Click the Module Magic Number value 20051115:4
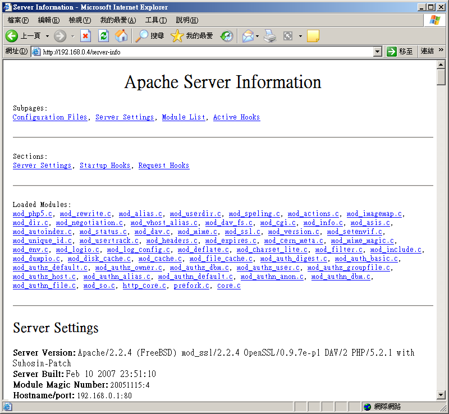This screenshot has height=414, width=449. tap(130, 385)
